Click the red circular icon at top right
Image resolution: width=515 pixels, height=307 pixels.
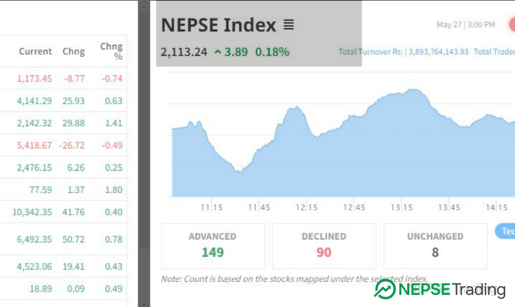511,24
